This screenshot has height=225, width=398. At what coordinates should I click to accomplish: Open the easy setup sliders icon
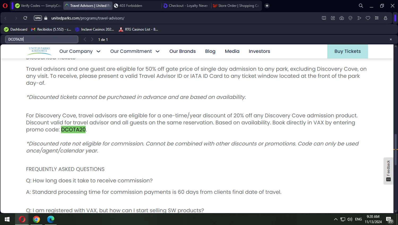click(377, 18)
